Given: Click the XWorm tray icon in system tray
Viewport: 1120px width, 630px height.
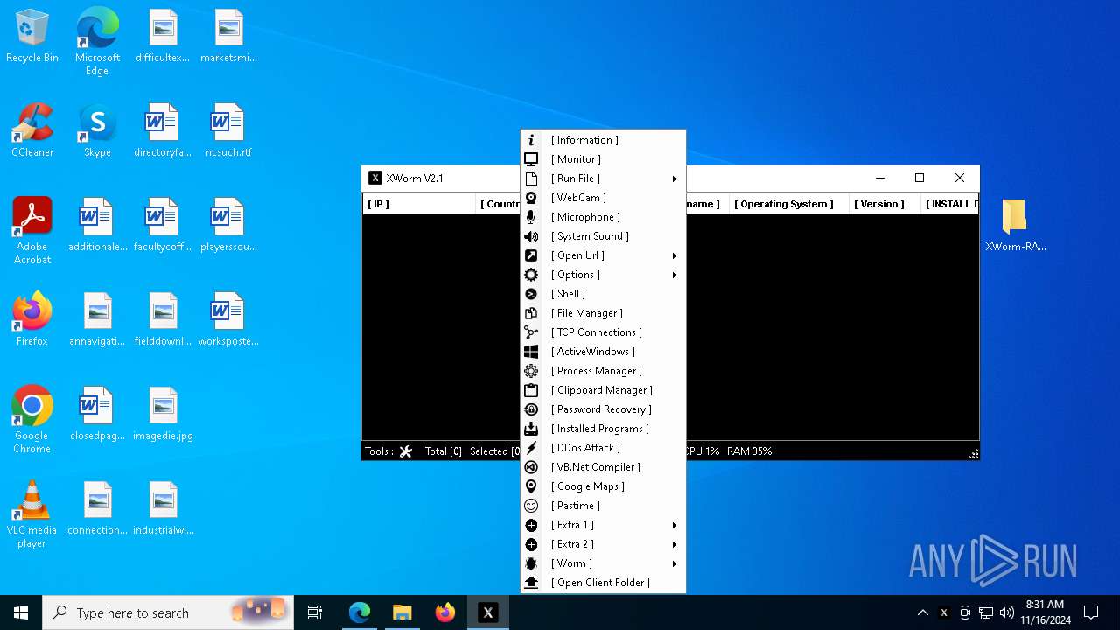Looking at the screenshot, I should (x=943, y=612).
